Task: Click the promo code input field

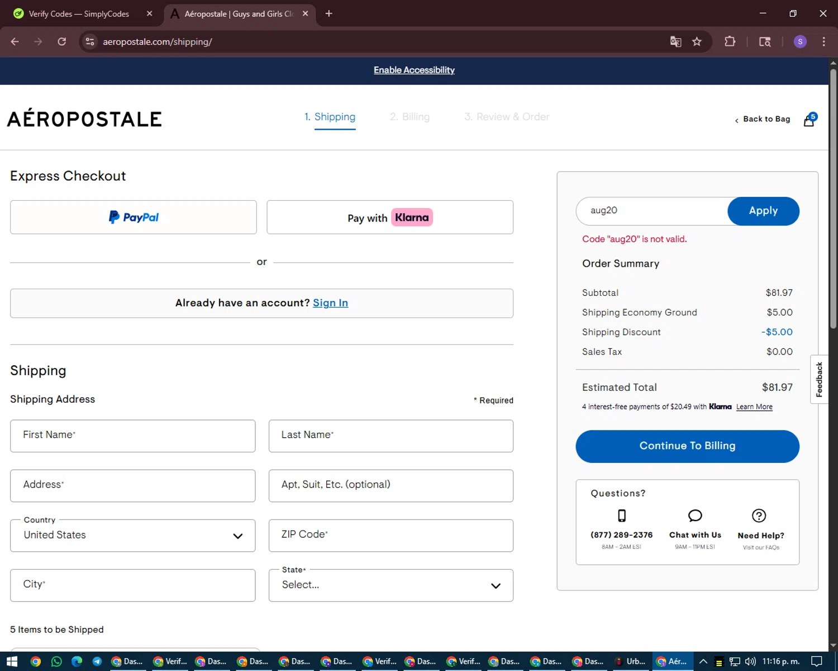Action: 652,211
